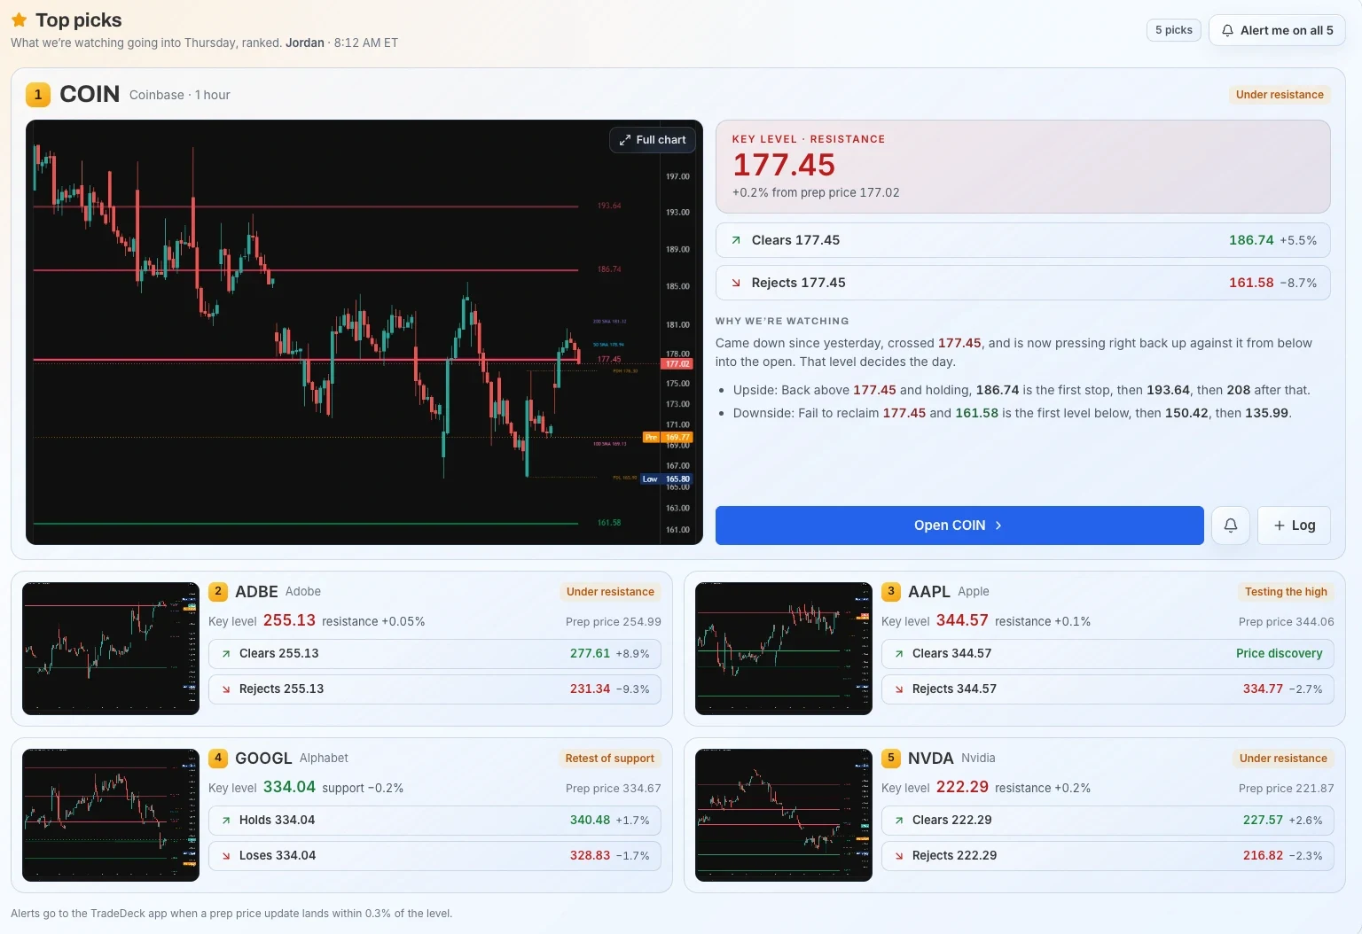Viewport: 1362px width, 934px height.
Task: Click the down arrow icon in Rejects 344.57
Action: (x=899, y=689)
